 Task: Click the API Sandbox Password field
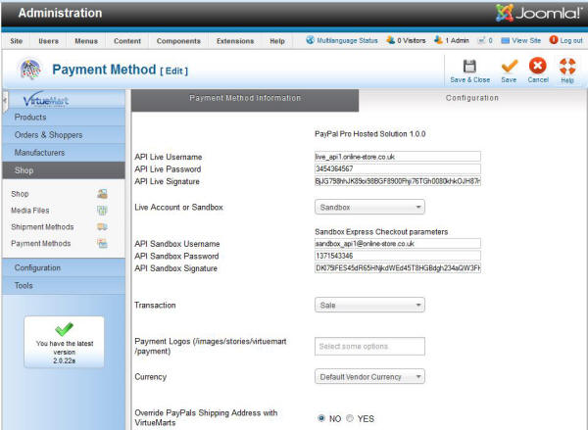pos(398,256)
